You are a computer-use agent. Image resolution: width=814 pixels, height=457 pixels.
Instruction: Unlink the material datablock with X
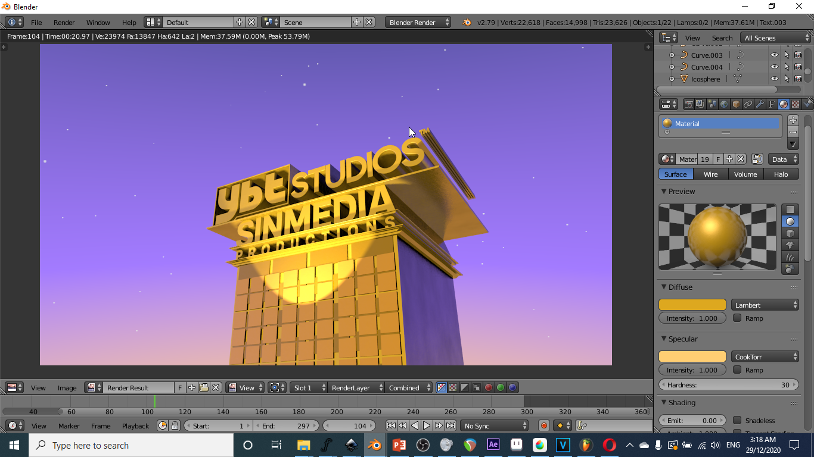point(741,159)
